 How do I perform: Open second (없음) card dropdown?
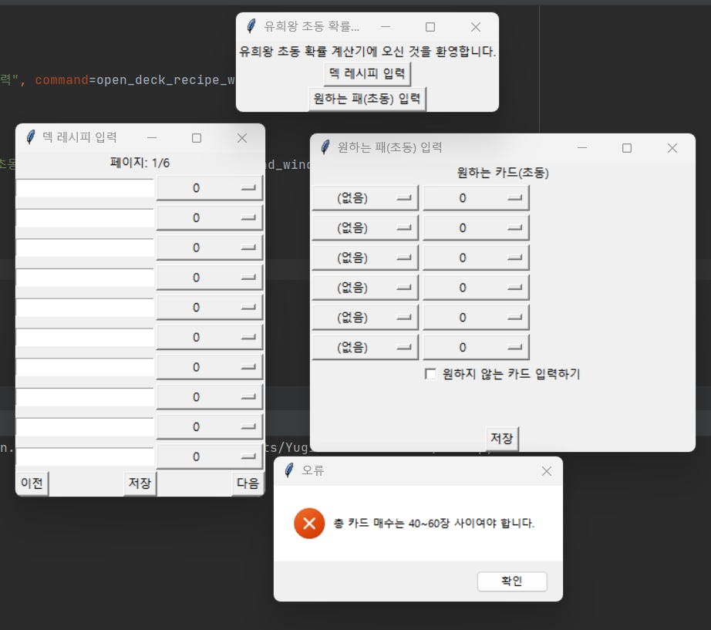(365, 227)
